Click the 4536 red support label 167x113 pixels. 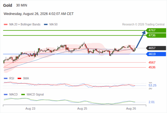(152, 67)
